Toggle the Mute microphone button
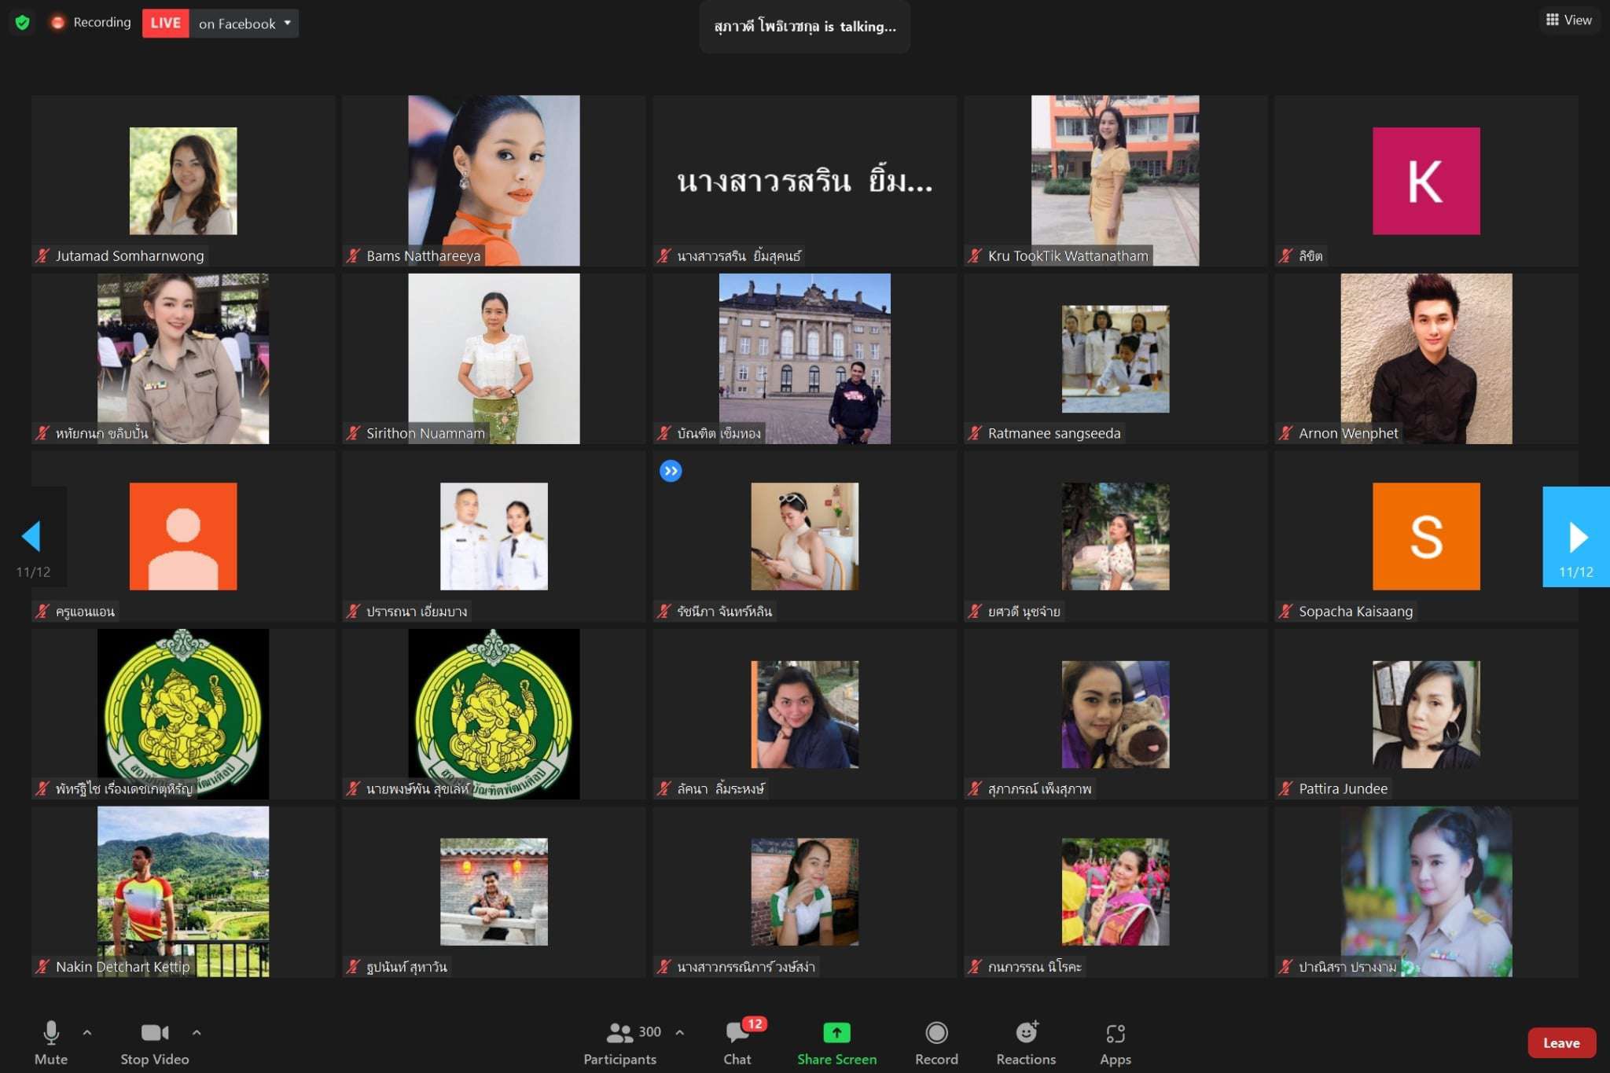Image resolution: width=1610 pixels, height=1073 pixels. (x=51, y=1033)
